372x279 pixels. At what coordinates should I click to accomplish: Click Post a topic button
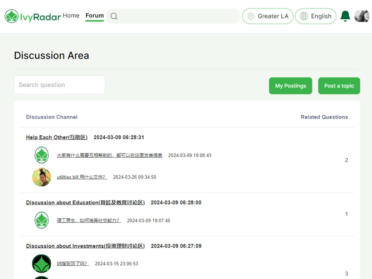coord(339,86)
